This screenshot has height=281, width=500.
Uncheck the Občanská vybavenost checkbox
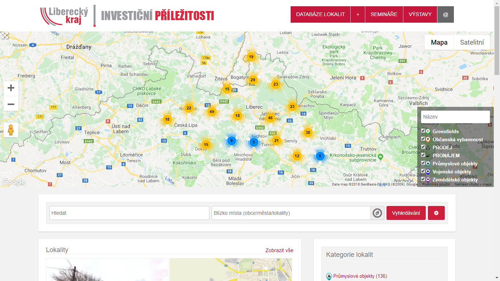pyautogui.click(x=423, y=139)
